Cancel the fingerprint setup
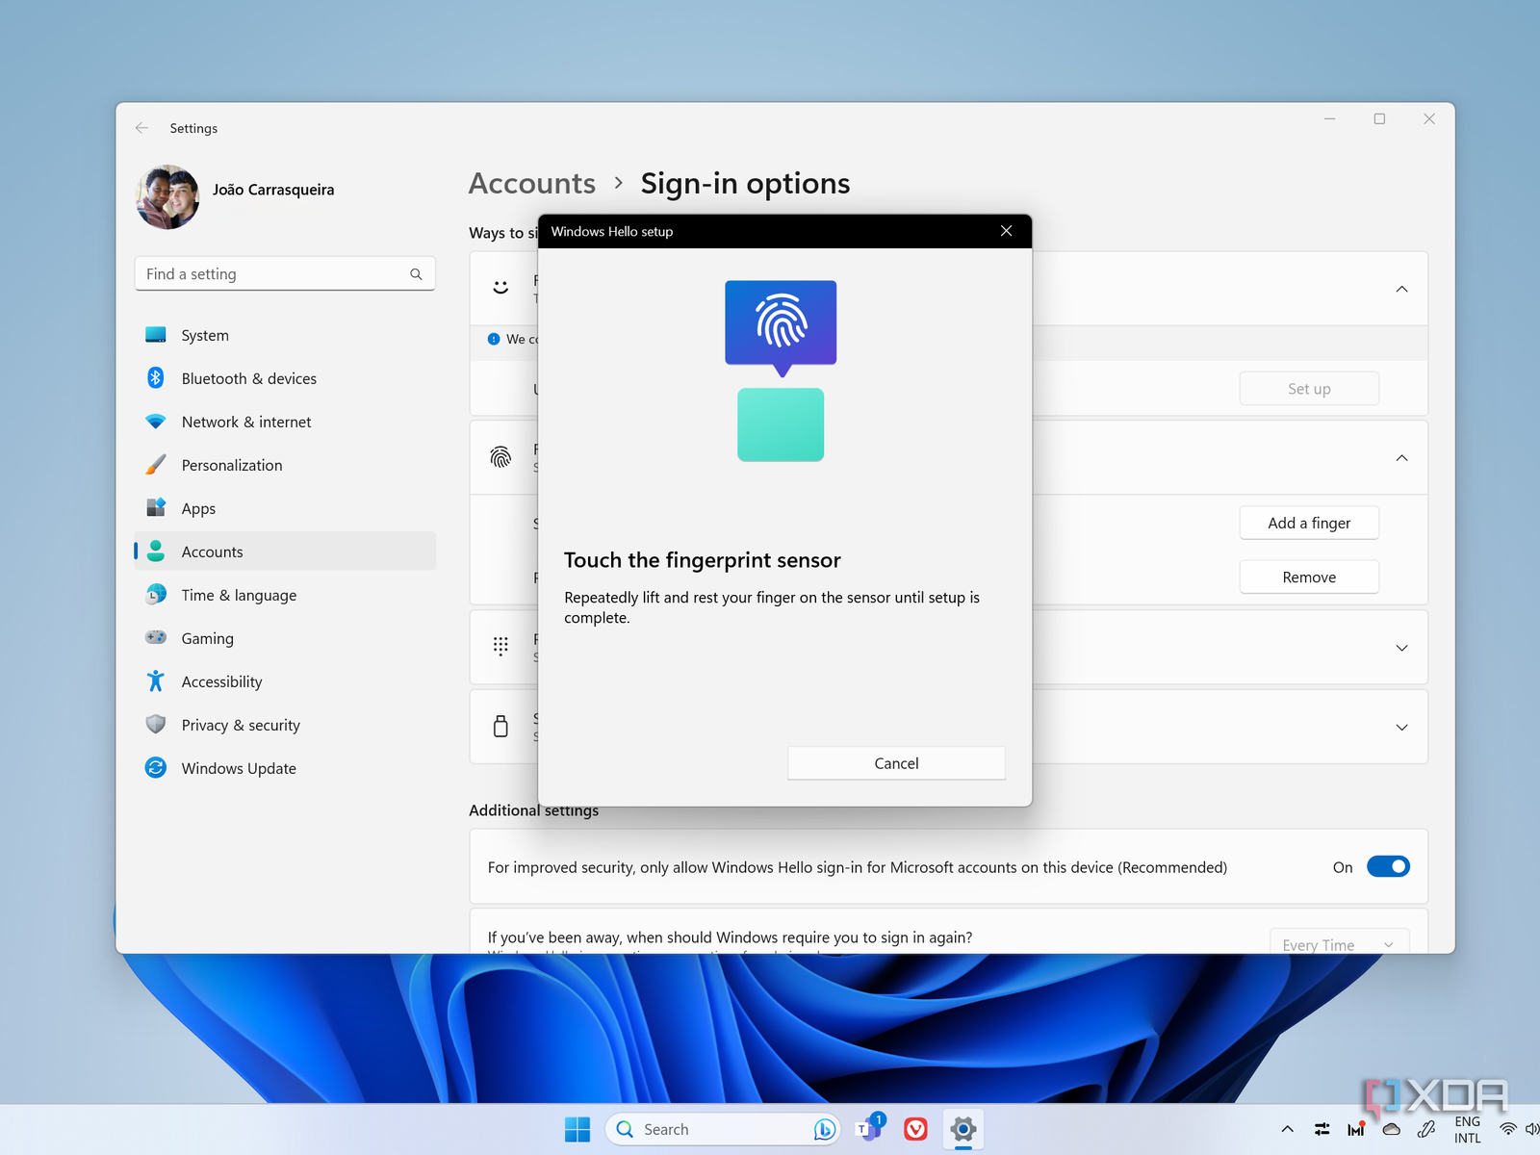Image resolution: width=1540 pixels, height=1155 pixels. [895, 763]
